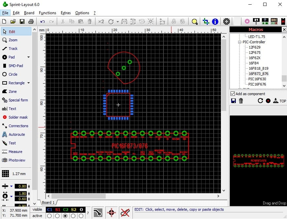
Task: Click the 1.27 mm grid size button
Action: 14,174
